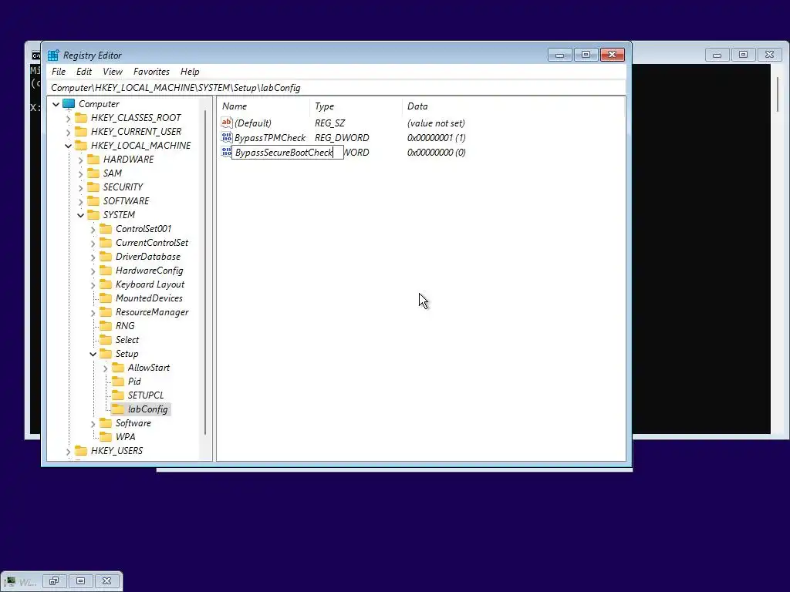
Task: Click the command prompt window scrollbar
Action: point(778,94)
